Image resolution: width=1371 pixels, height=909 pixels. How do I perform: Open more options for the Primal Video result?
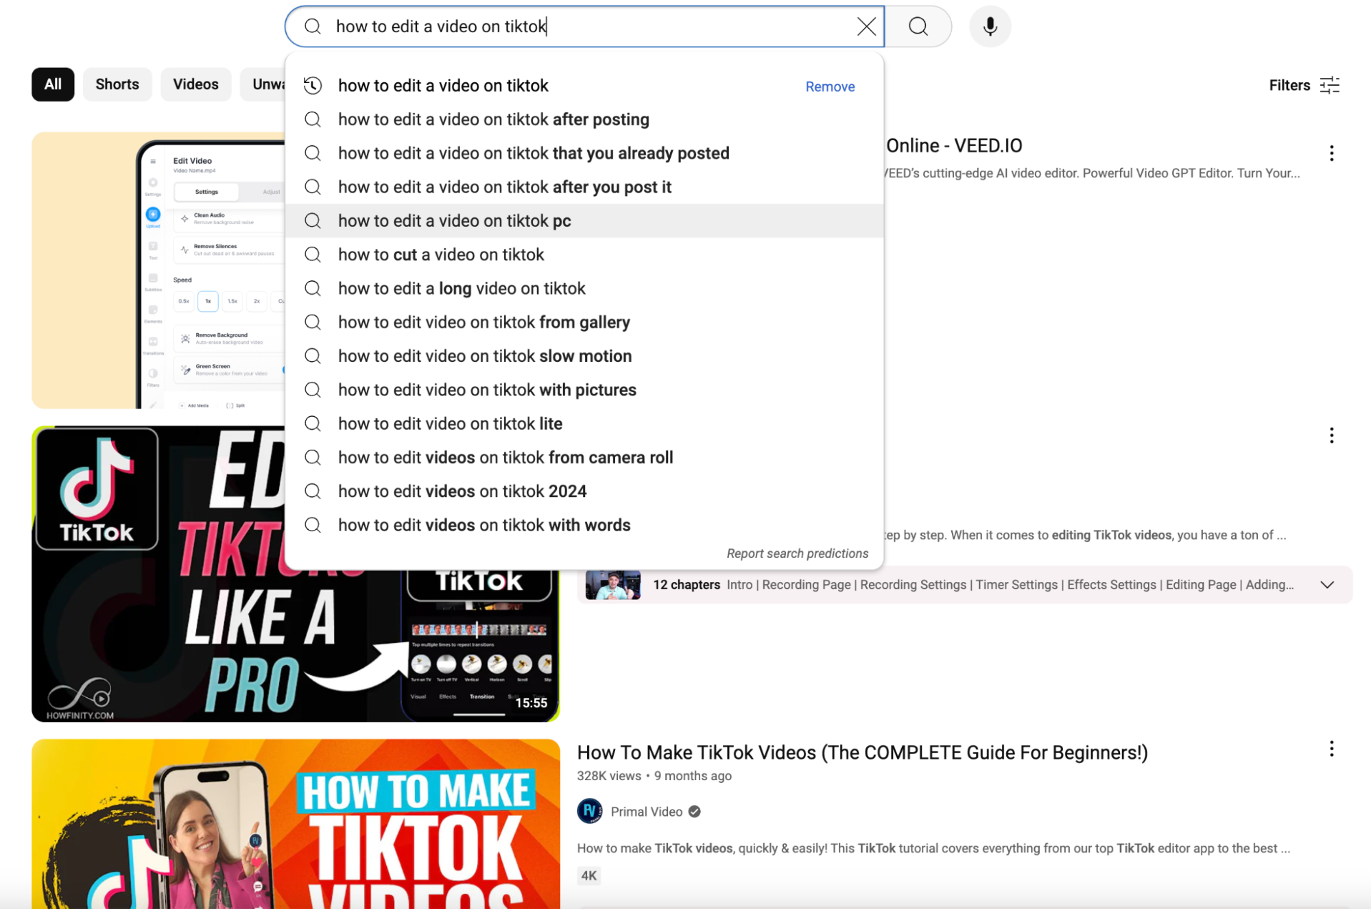[x=1331, y=749]
